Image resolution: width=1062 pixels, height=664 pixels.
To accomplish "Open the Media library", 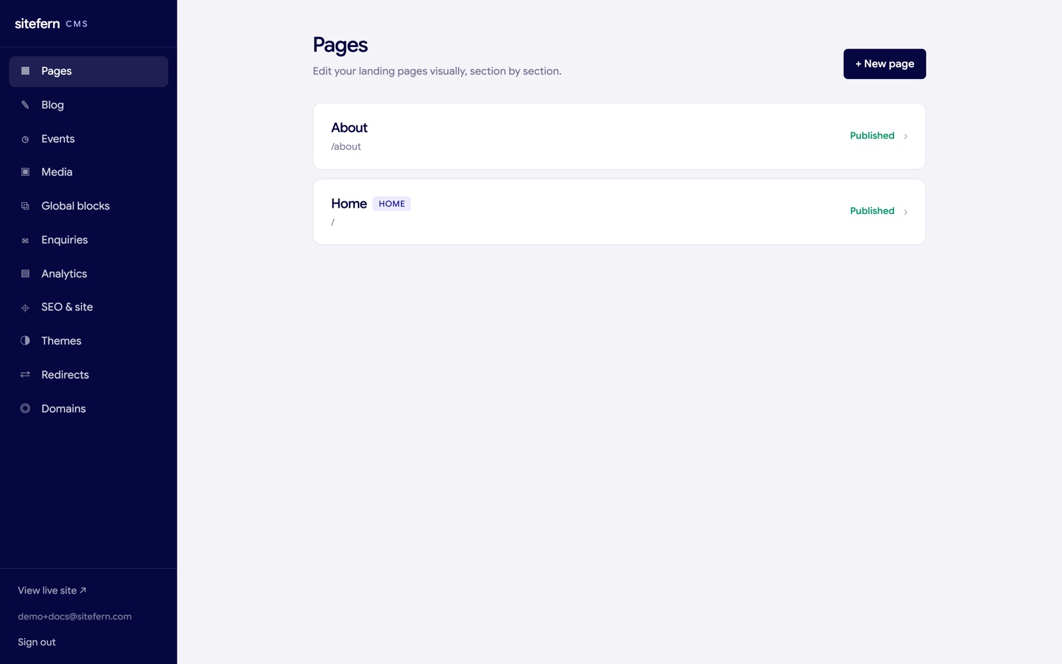I will click(x=88, y=172).
